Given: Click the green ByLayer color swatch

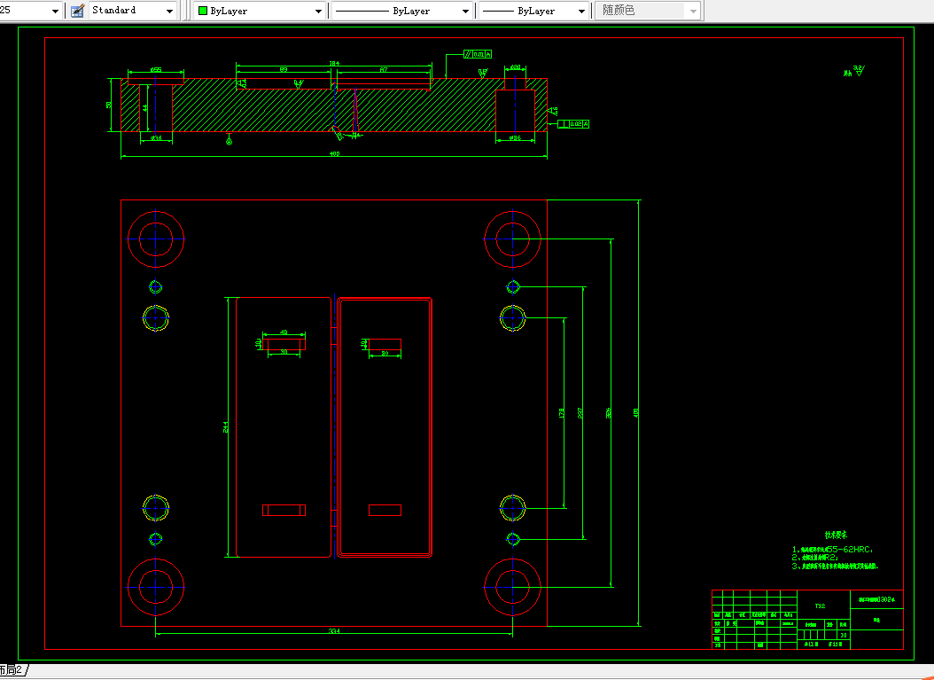Looking at the screenshot, I should tap(203, 11).
